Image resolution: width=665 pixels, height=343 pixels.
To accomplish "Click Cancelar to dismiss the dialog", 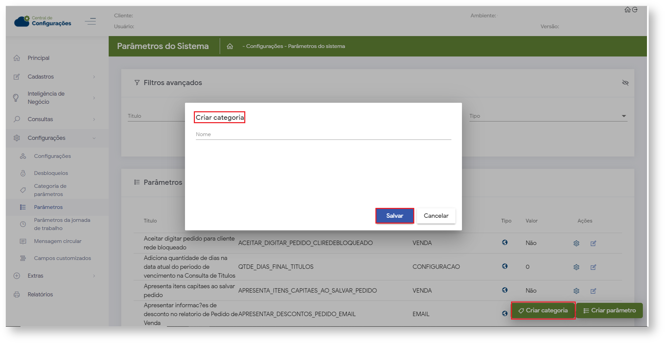I will 436,216.
